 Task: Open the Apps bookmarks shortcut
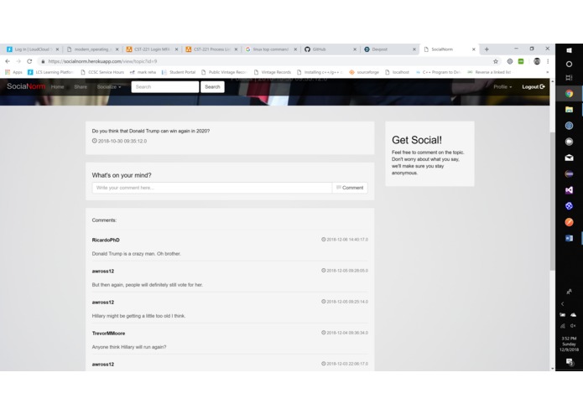coord(13,72)
